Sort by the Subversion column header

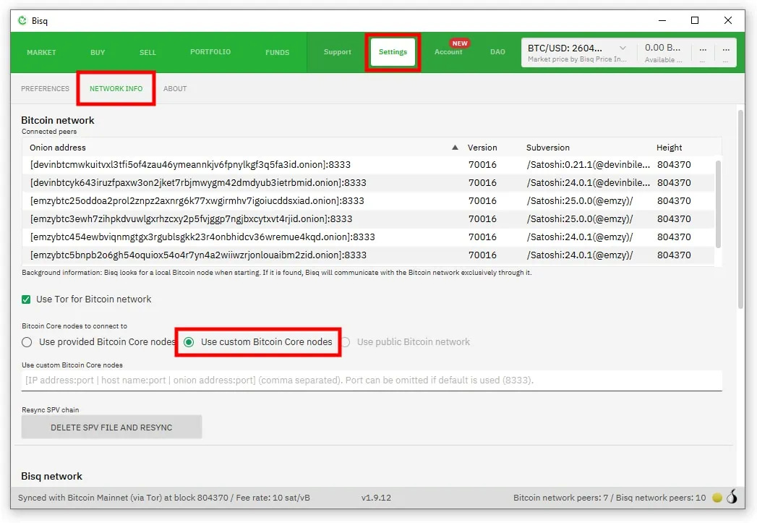point(547,148)
